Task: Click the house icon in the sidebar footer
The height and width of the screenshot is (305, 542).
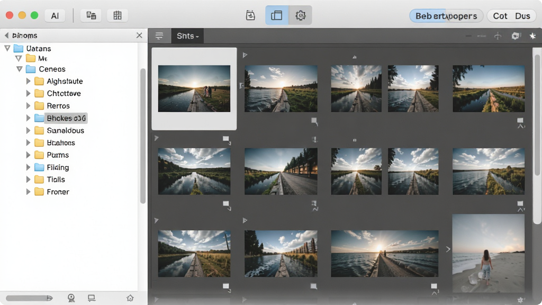Action: (x=130, y=298)
